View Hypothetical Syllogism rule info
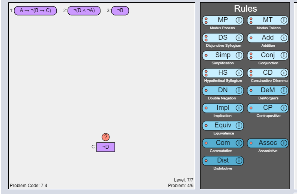297x194 pixels. coord(239,73)
